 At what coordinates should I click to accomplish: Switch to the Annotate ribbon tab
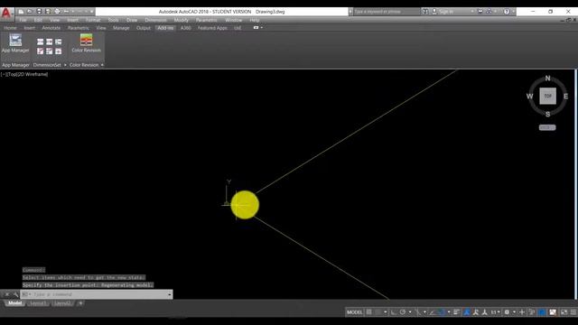point(51,28)
